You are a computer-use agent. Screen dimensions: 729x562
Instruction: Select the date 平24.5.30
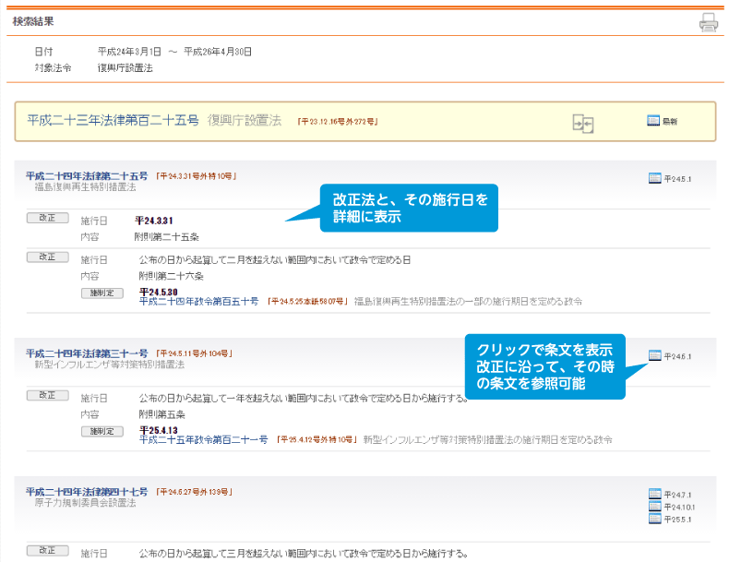(x=159, y=292)
